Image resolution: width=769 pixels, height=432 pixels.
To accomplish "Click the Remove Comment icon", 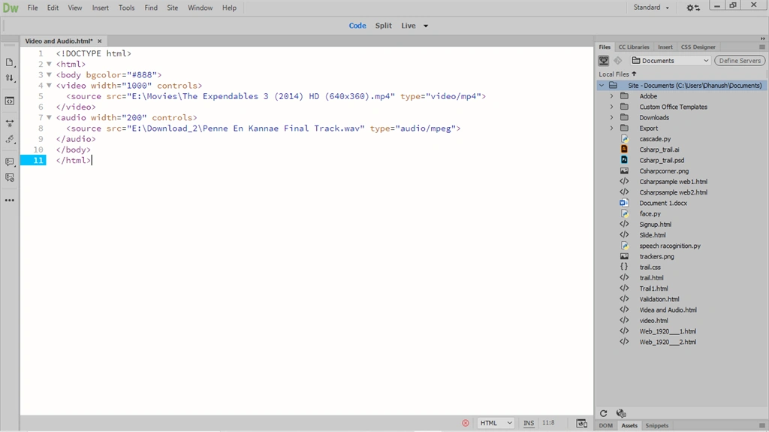I will point(9,178).
